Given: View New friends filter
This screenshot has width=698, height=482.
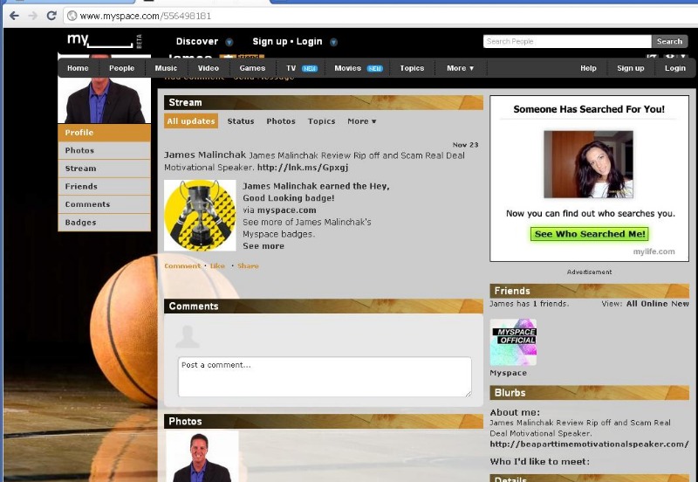Looking at the screenshot, I should [680, 304].
